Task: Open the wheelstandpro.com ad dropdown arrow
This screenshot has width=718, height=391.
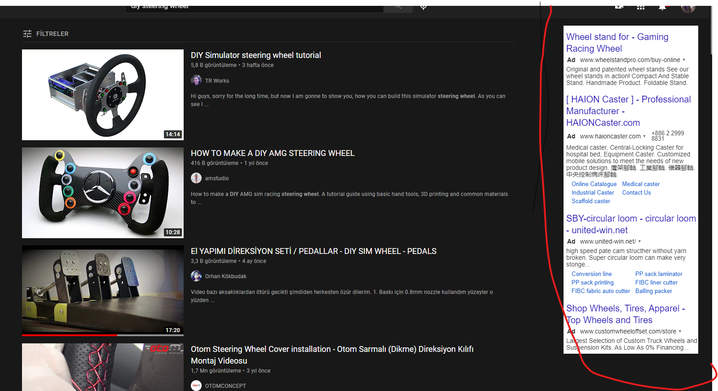Action: click(x=684, y=60)
